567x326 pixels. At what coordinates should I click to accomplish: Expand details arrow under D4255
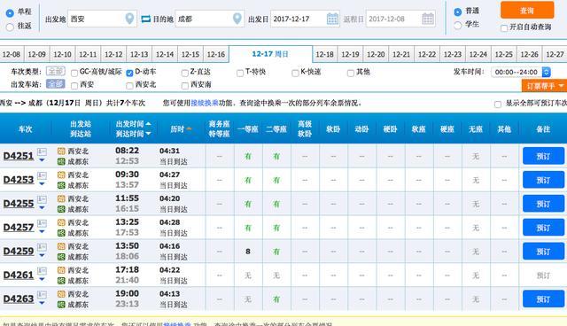(42, 208)
